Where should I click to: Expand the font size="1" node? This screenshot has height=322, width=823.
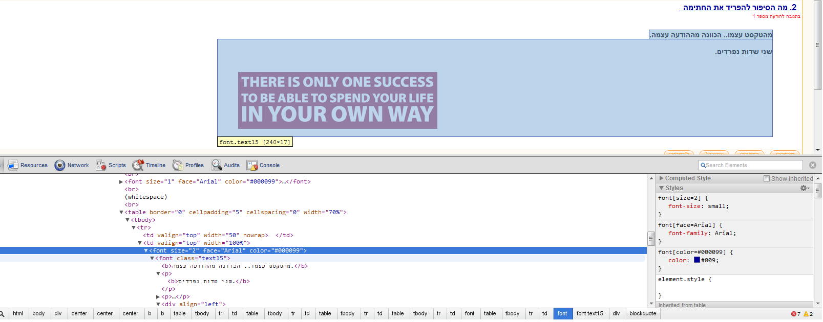coord(121,181)
